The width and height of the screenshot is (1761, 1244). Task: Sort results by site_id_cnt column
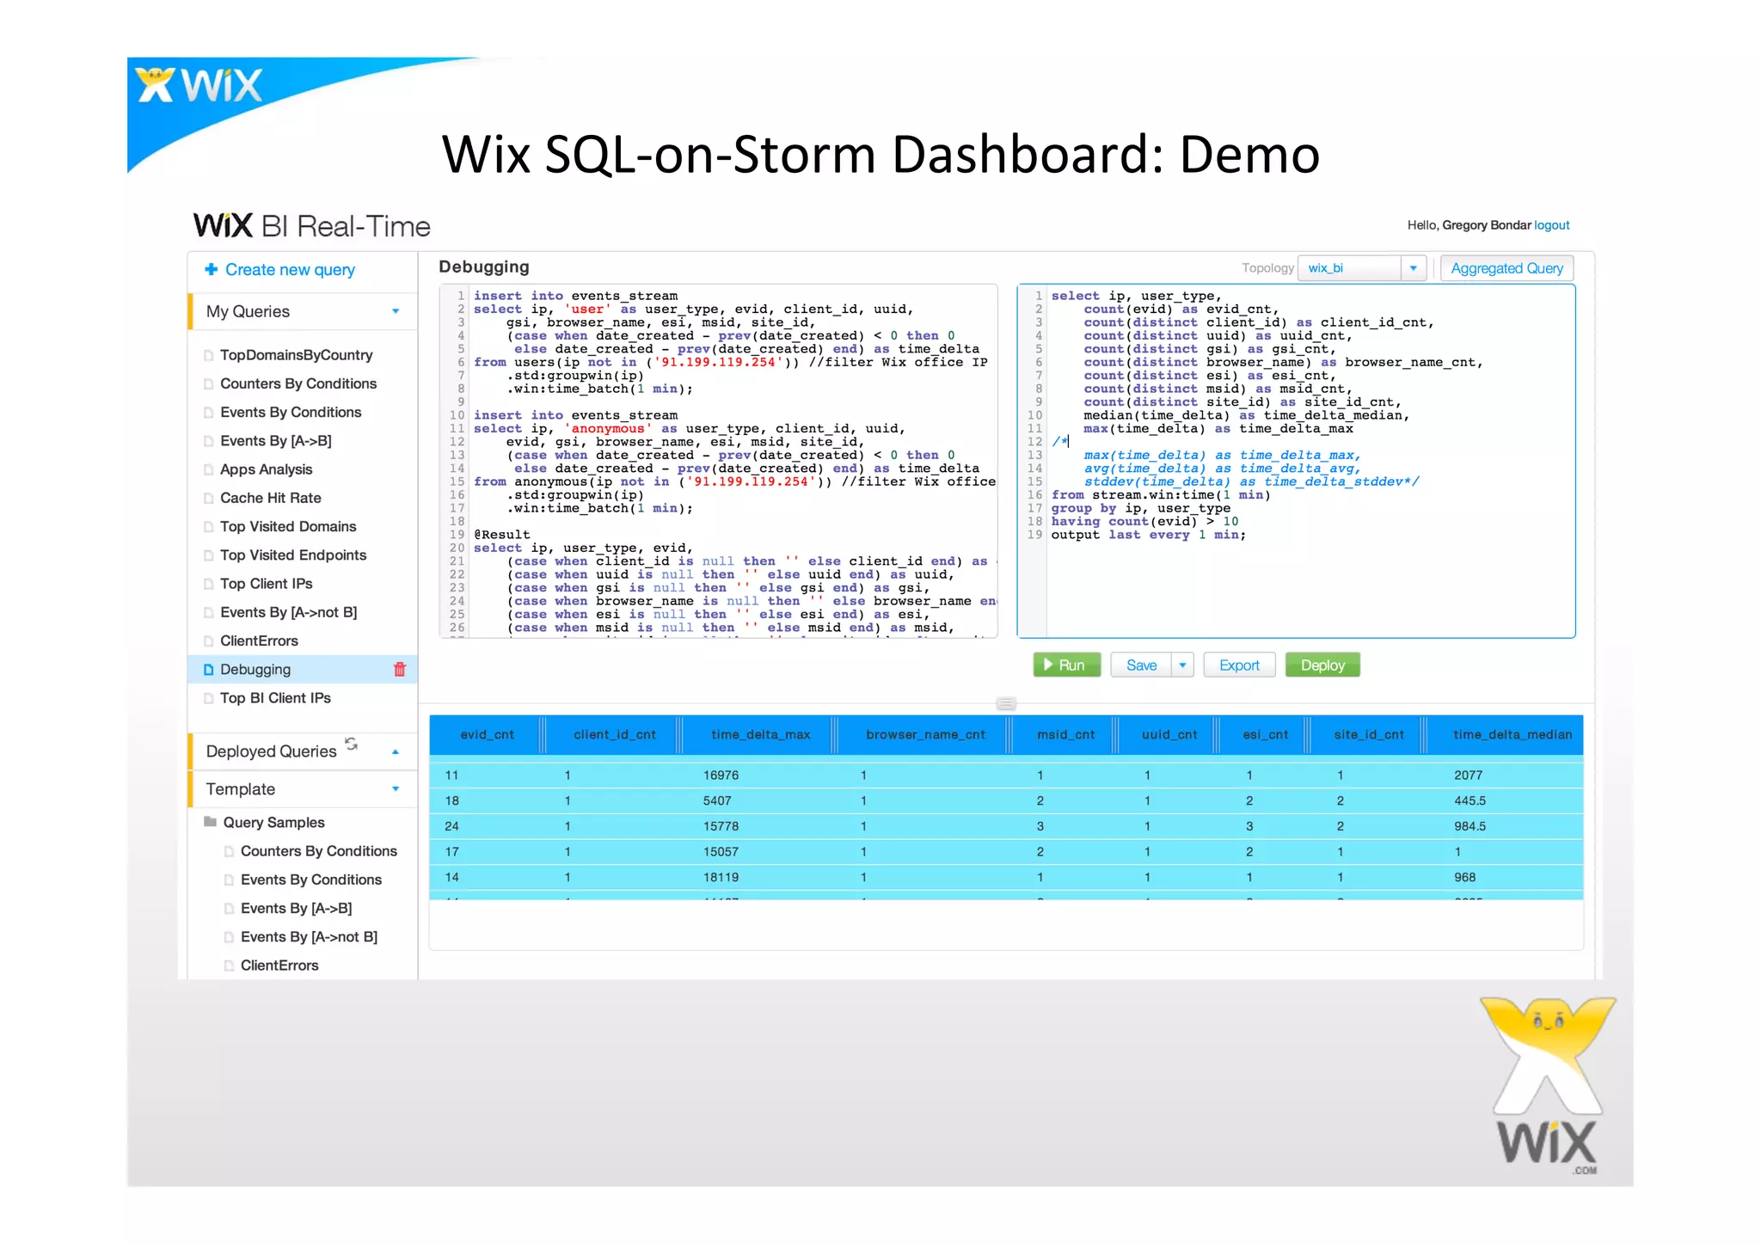click(1368, 735)
